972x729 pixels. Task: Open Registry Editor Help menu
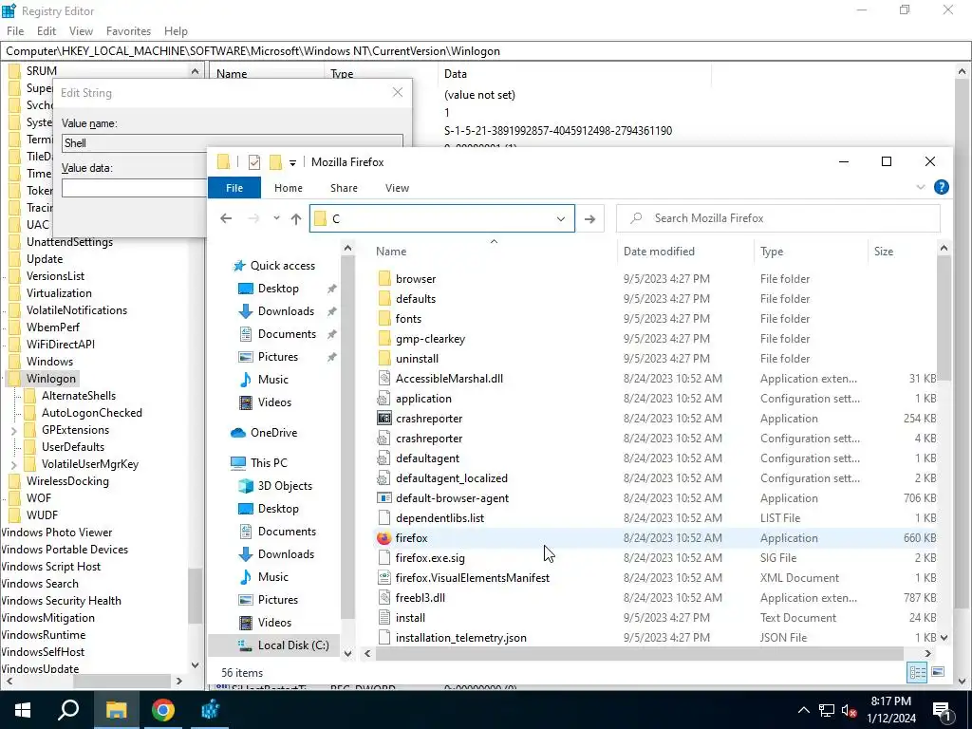pyautogui.click(x=176, y=31)
